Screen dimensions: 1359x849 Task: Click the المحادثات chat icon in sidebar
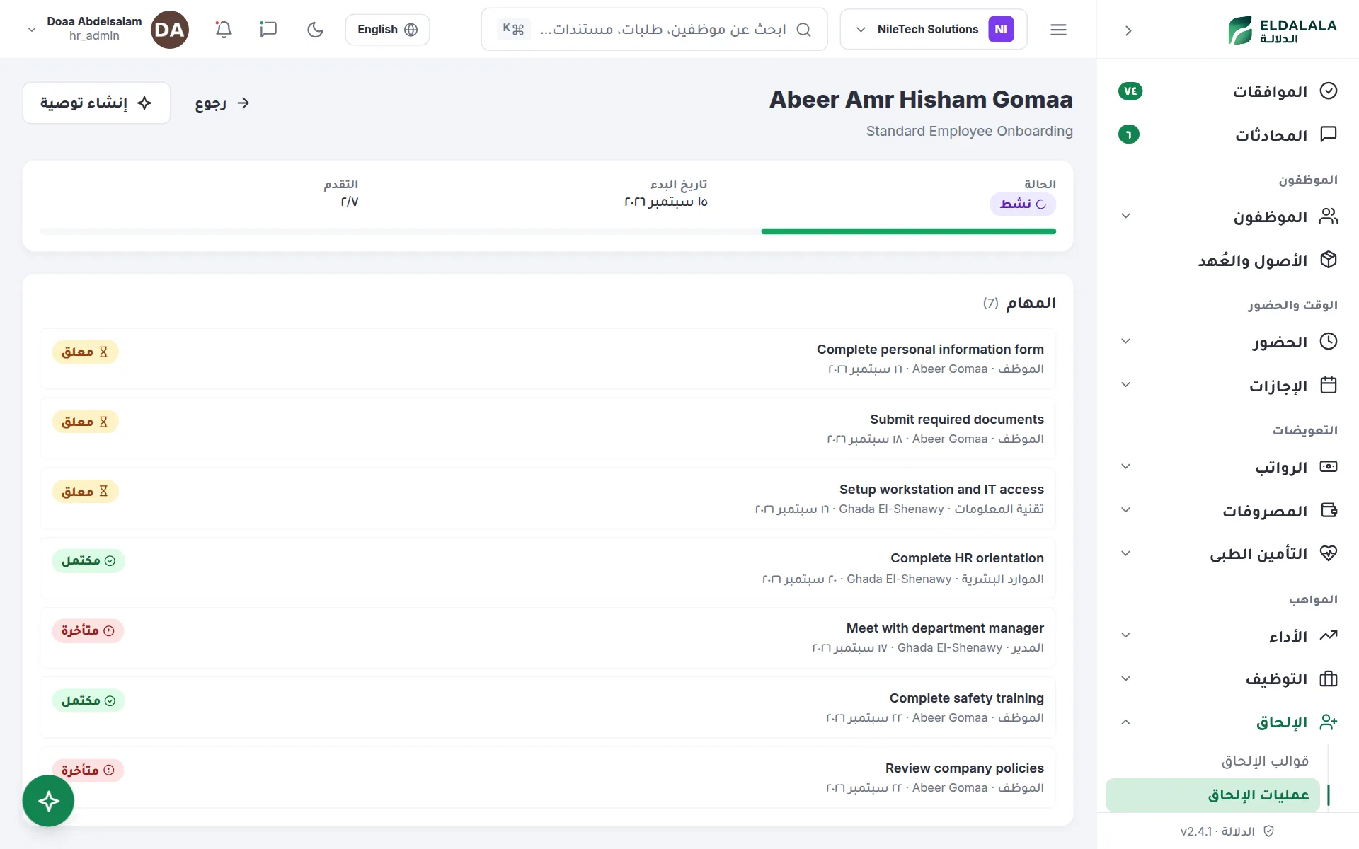(1329, 134)
